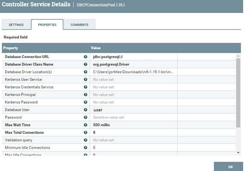Image resolution: width=244 pixels, height=171 pixels.
Task: Click scrollbar down arrow in properties table
Action: [x=238, y=153]
